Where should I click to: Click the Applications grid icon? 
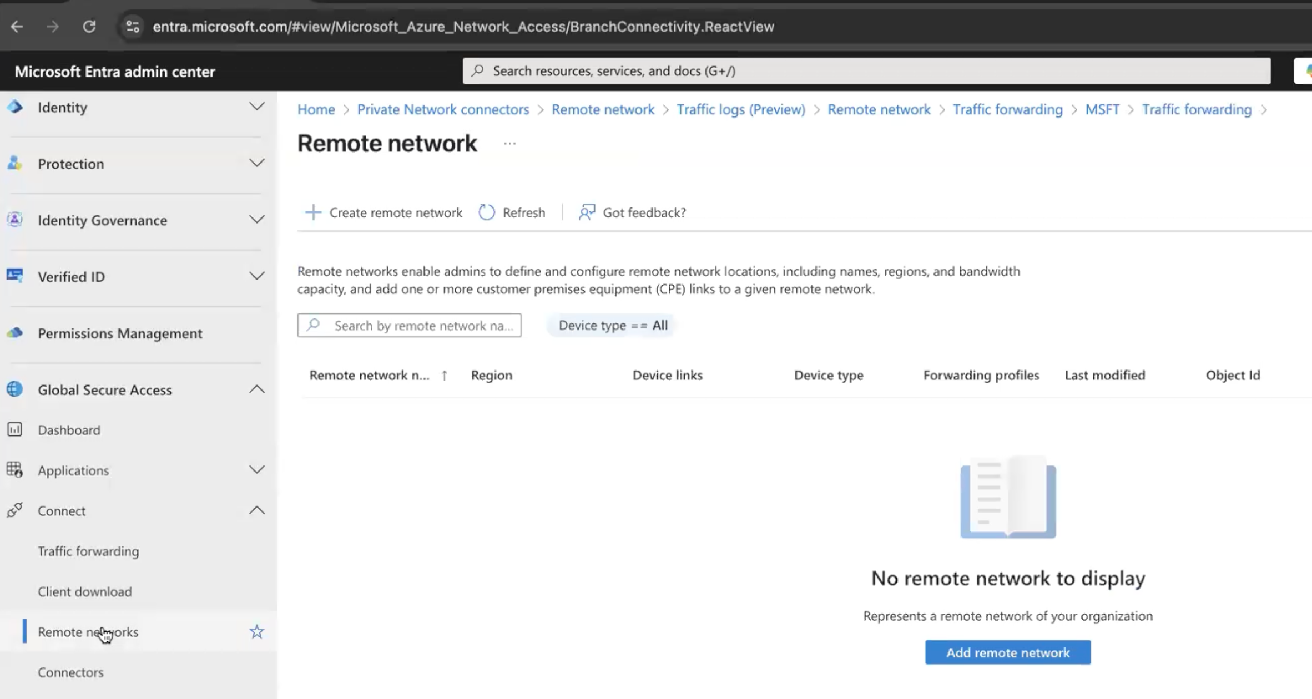[x=15, y=470]
